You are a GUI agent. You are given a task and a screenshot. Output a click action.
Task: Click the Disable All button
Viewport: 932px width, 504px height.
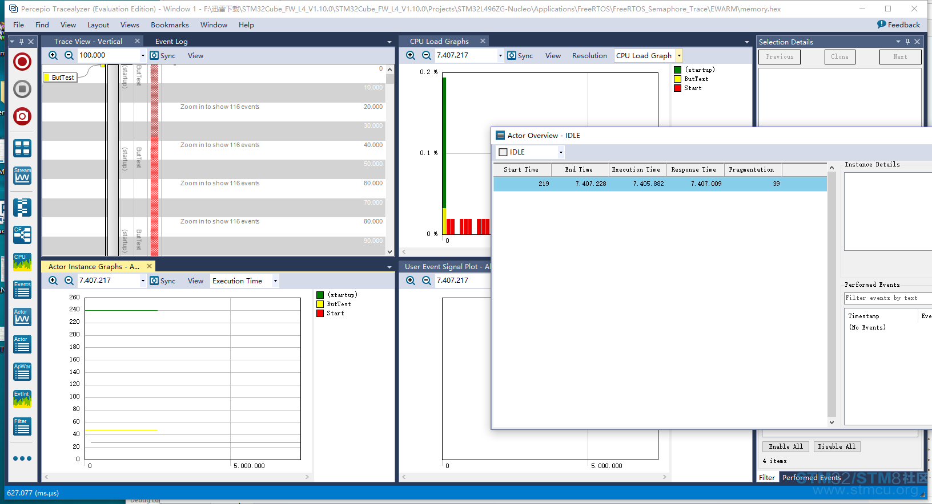[x=837, y=446]
